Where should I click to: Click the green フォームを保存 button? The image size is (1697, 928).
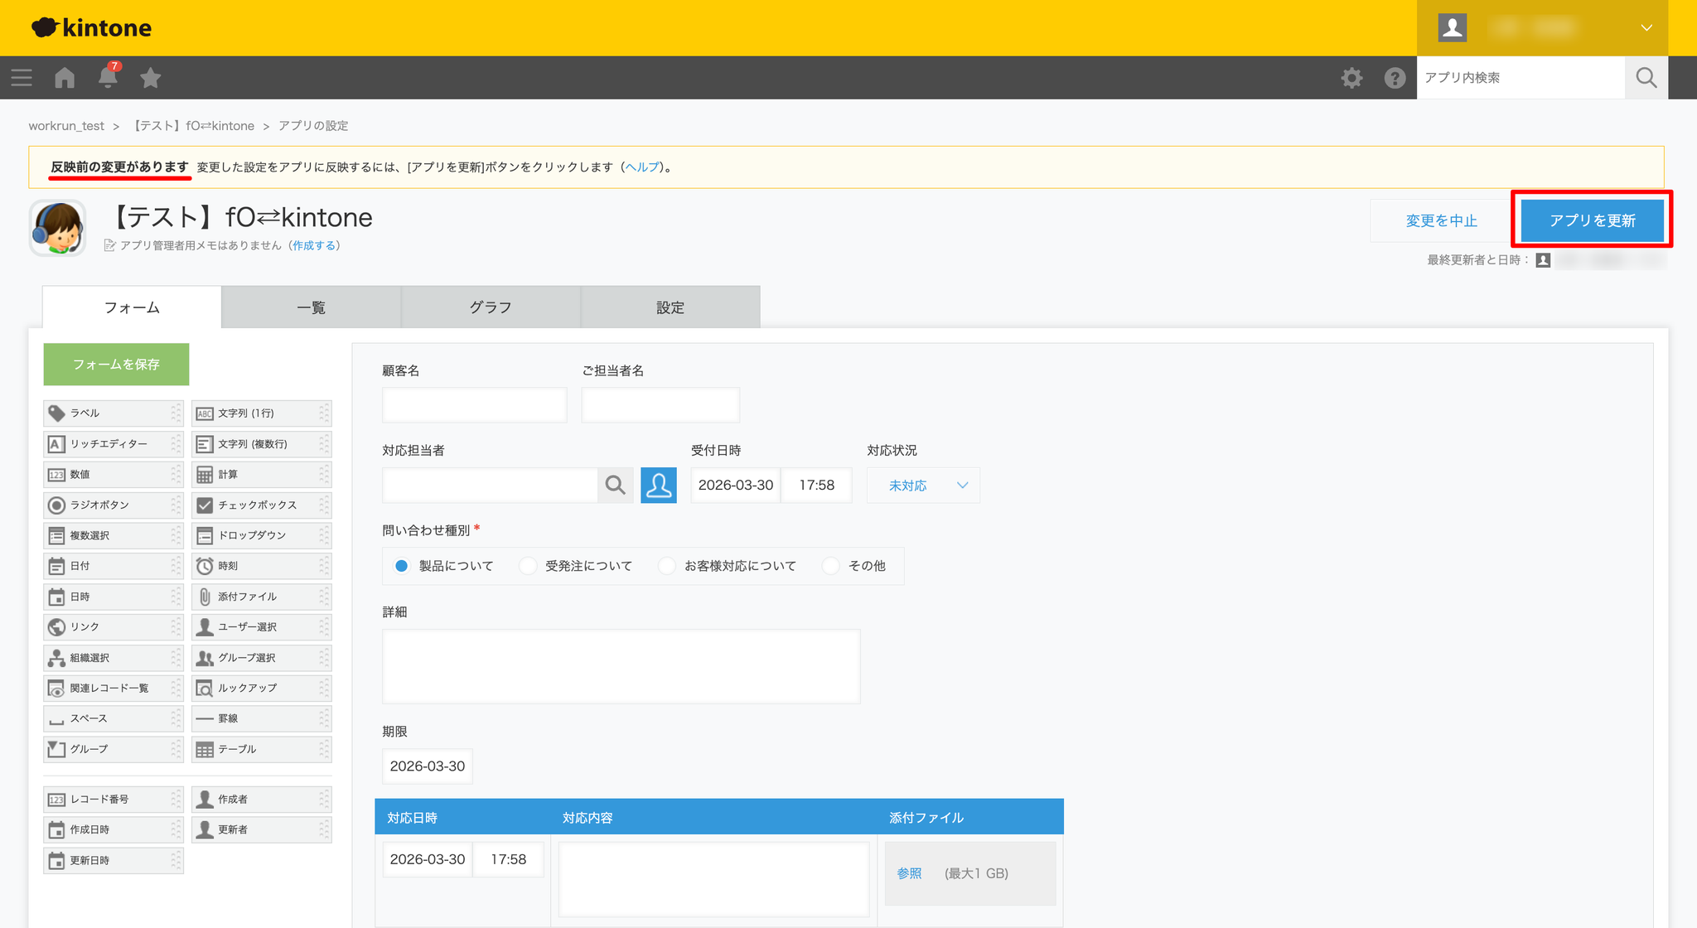click(116, 365)
